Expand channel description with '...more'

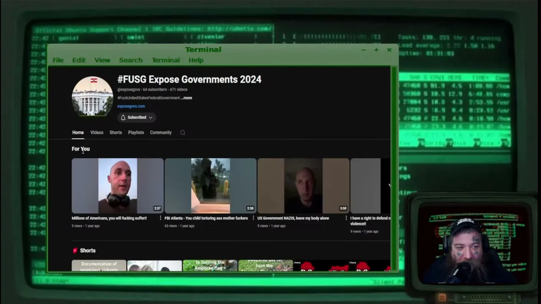point(186,98)
